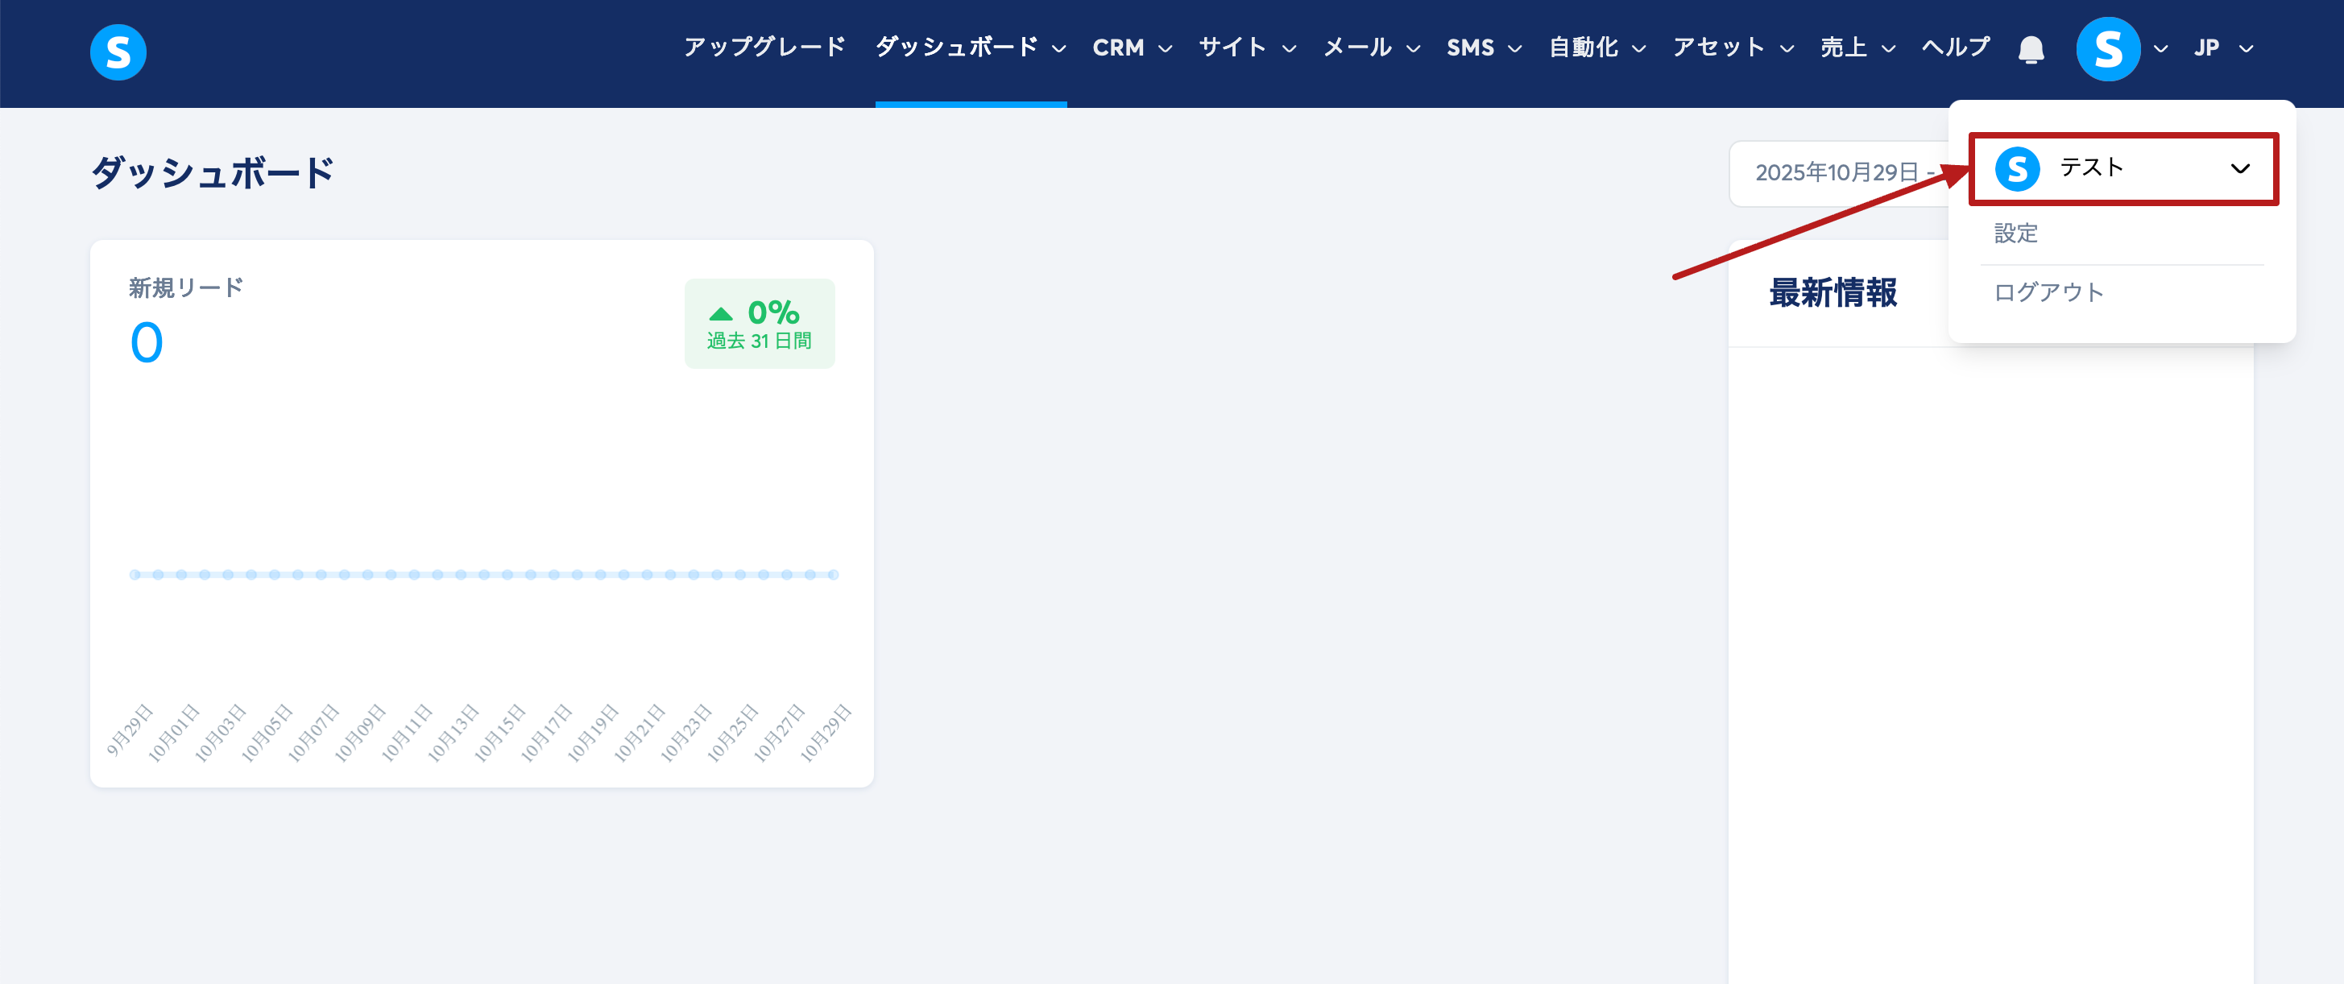This screenshot has width=2344, height=984.
Task: Click the ヘルプ link
Action: [x=1956, y=48]
